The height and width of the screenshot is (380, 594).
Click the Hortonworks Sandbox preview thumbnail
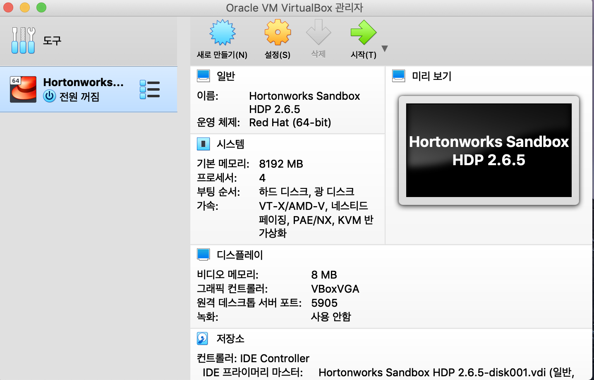pos(489,150)
